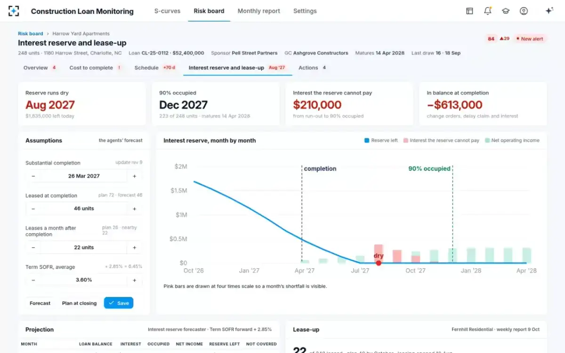Decrease the Substantial completion date

coord(33,176)
